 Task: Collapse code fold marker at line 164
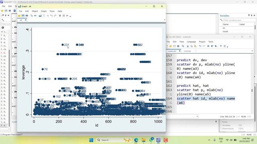(171, 103)
